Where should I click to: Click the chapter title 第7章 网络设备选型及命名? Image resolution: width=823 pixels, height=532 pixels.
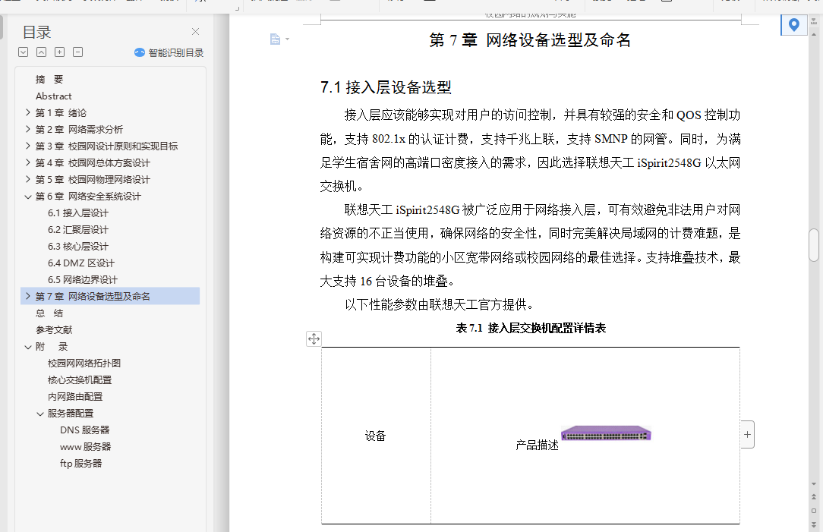530,40
